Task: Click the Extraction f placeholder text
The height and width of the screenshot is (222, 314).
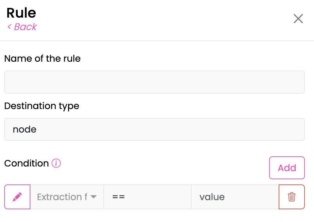Action: coord(62,197)
